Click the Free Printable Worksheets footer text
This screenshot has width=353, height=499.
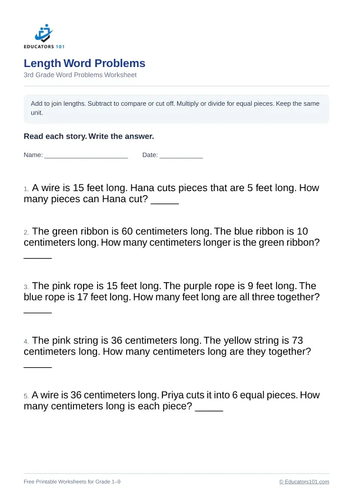[x=72, y=481]
